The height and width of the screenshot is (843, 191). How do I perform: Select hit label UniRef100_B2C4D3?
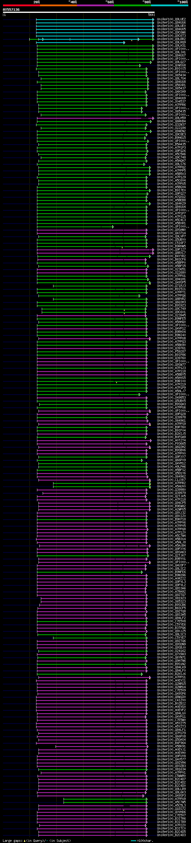[171, 835]
